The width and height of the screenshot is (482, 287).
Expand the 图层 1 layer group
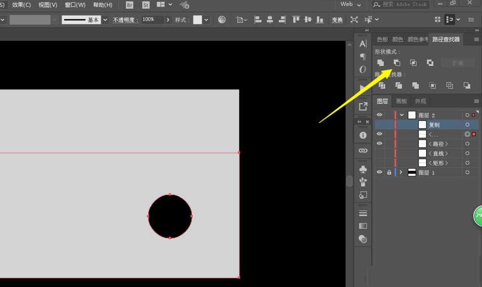coord(401,172)
